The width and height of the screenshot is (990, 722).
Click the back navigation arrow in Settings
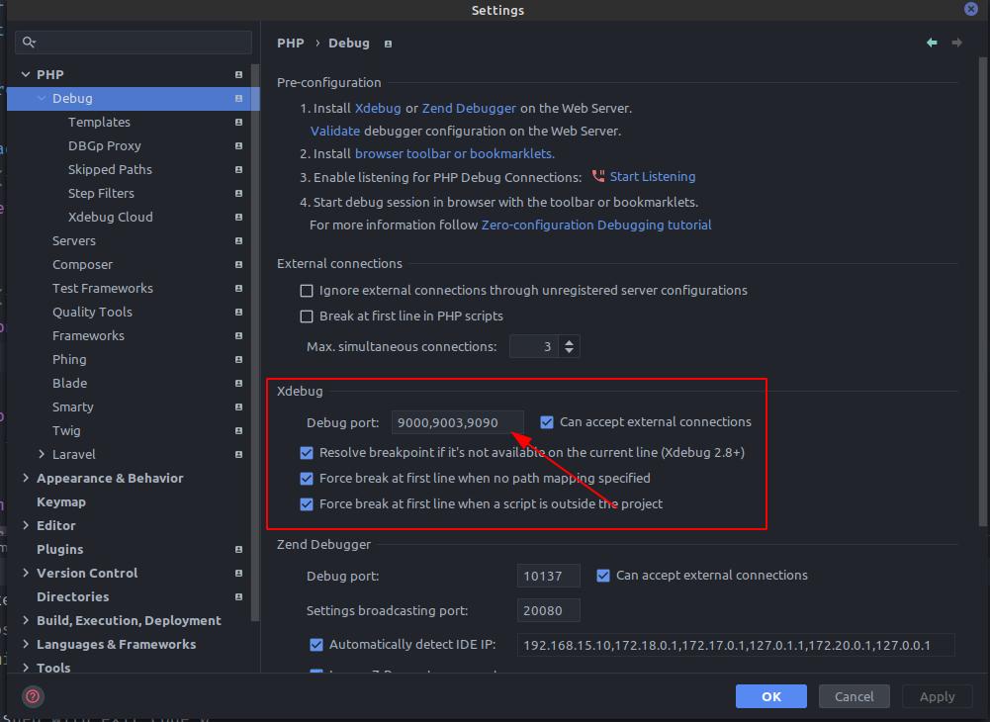[932, 43]
